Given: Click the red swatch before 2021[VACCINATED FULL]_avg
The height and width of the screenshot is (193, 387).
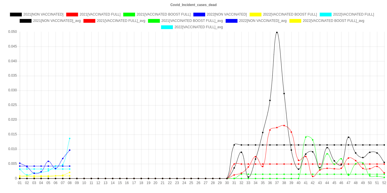Looking at the screenshot, I should 89,21.
